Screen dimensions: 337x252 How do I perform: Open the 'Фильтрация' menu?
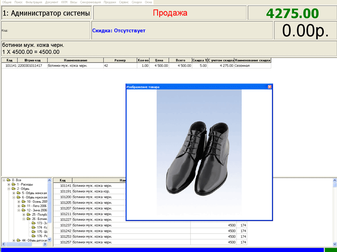tap(34, 2)
